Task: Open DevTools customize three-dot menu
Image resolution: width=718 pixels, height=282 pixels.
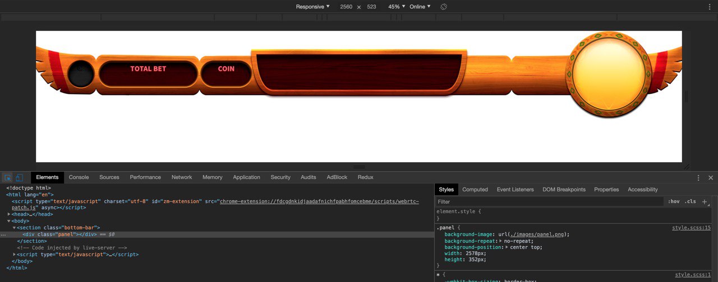Action: (698, 177)
